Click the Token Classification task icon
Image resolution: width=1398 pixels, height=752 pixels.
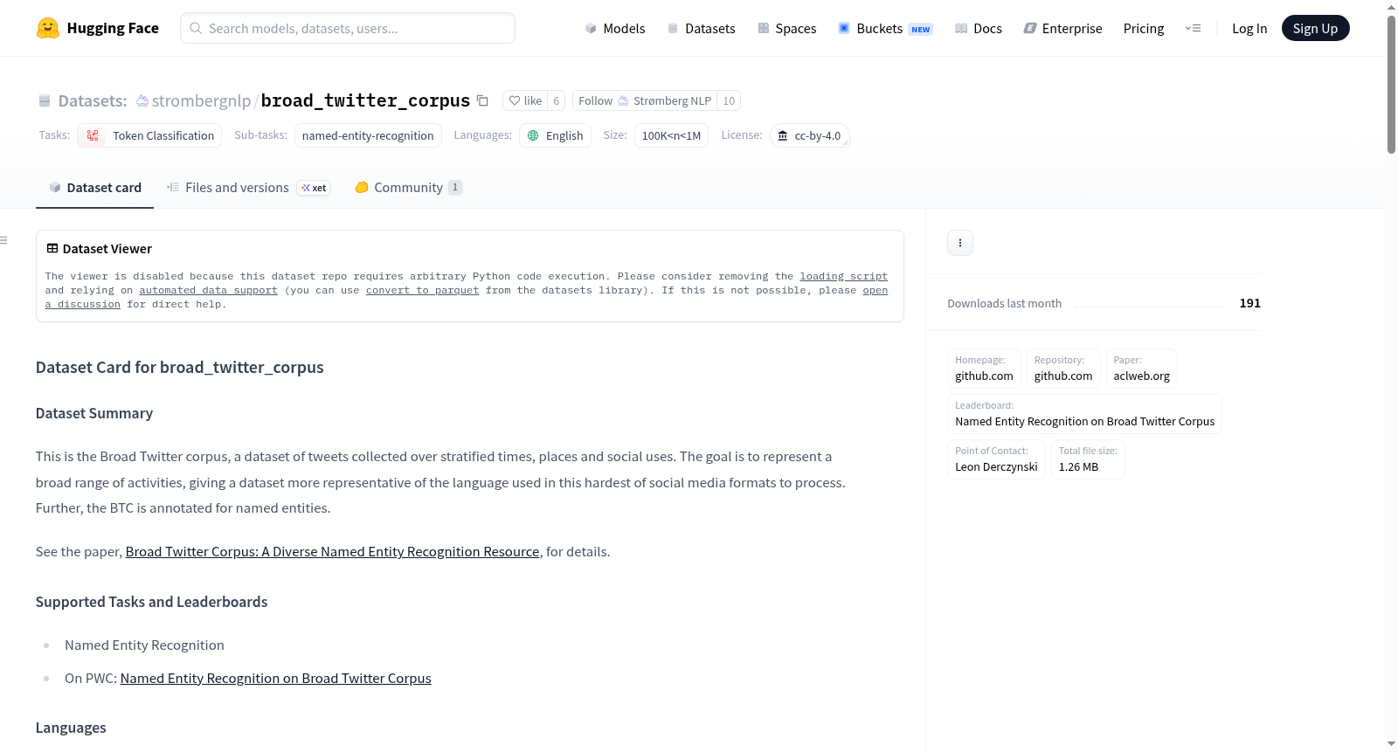(x=93, y=135)
